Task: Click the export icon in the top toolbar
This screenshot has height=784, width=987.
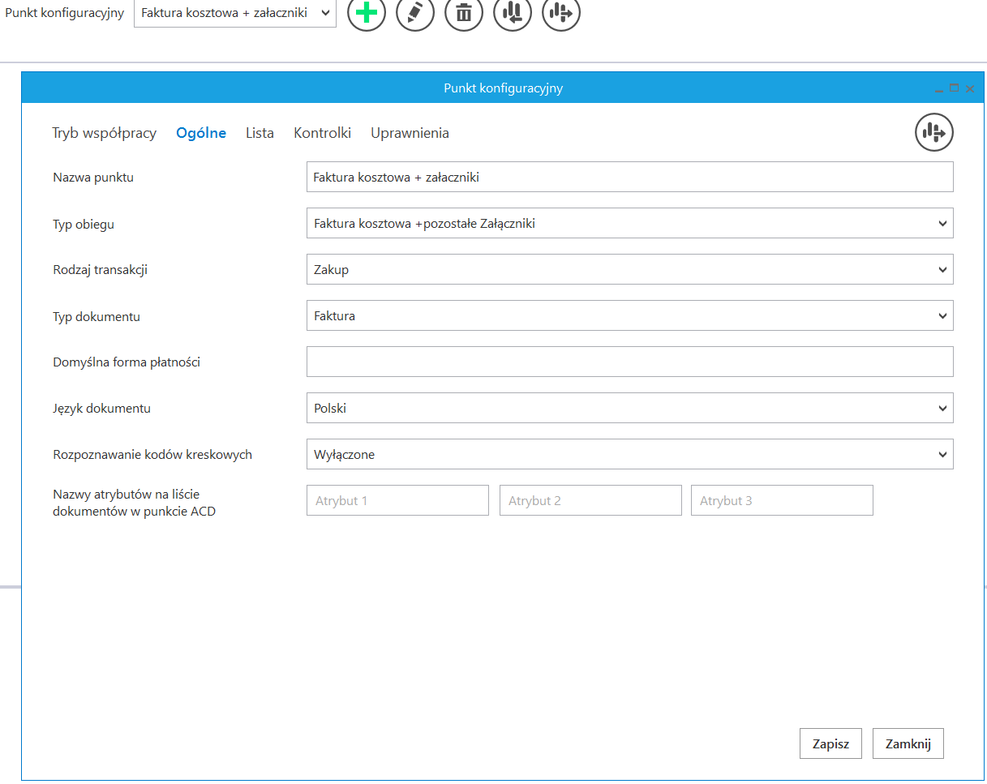Action: [x=561, y=13]
